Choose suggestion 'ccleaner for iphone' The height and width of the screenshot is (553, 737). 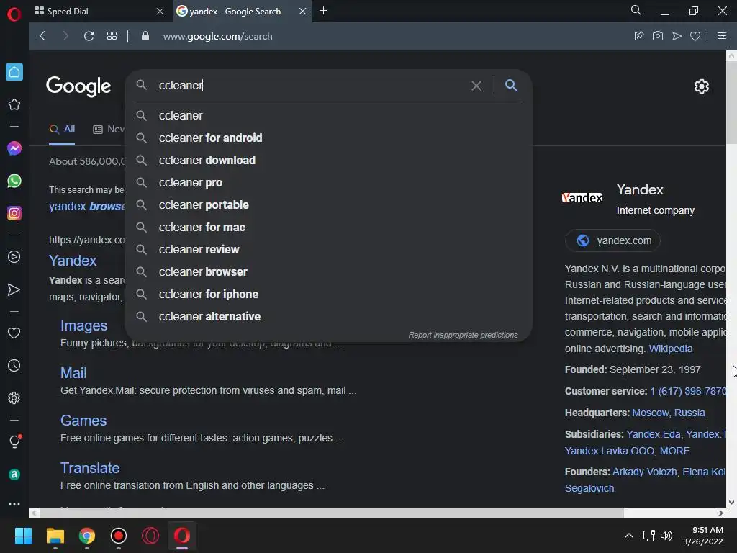(x=328, y=295)
